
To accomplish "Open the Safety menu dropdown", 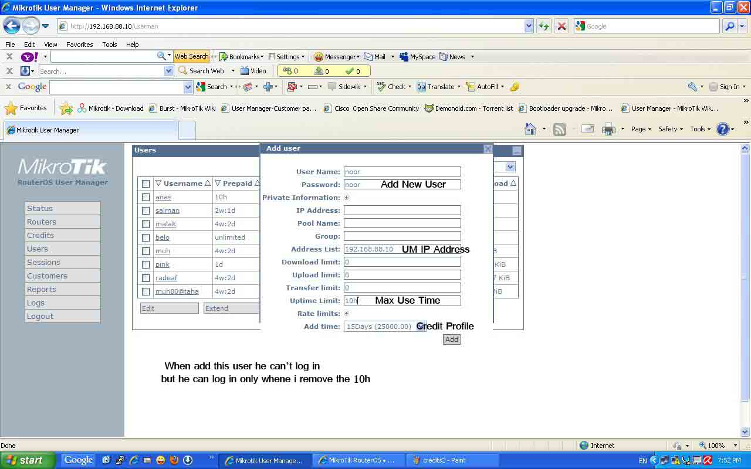I will pos(671,129).
